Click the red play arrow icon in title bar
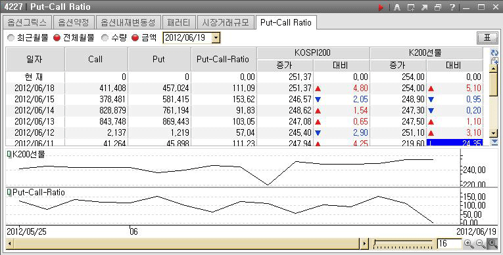This screenshot has height=255, width=503. (381, 7)
